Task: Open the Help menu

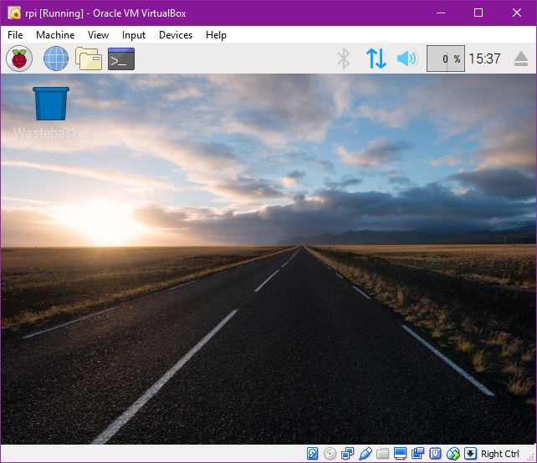Action: (216, 35)
